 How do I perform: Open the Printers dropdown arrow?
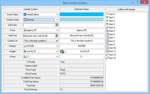(57, 46)
